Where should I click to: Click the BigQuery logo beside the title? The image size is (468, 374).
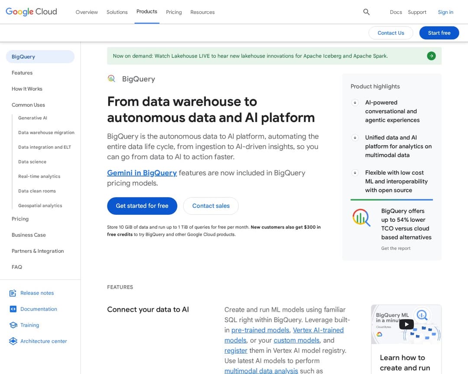click(x=111, y=79)
